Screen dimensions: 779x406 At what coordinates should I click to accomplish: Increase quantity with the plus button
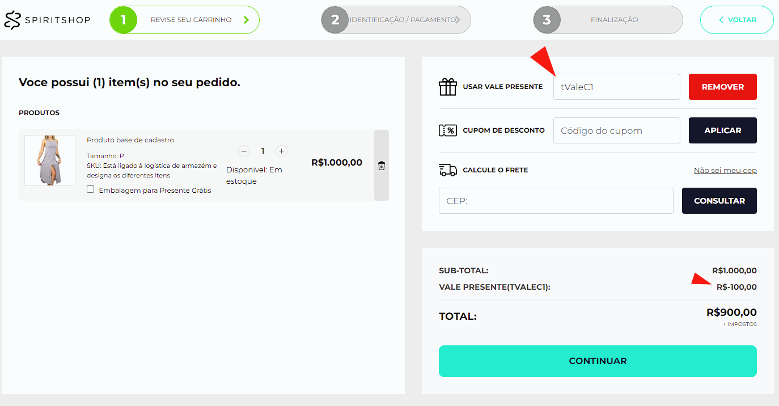tap(281, 151)
